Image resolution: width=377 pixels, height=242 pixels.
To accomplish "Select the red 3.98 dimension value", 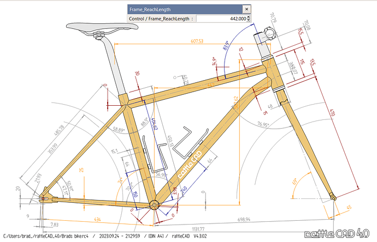I will point(175,191).
